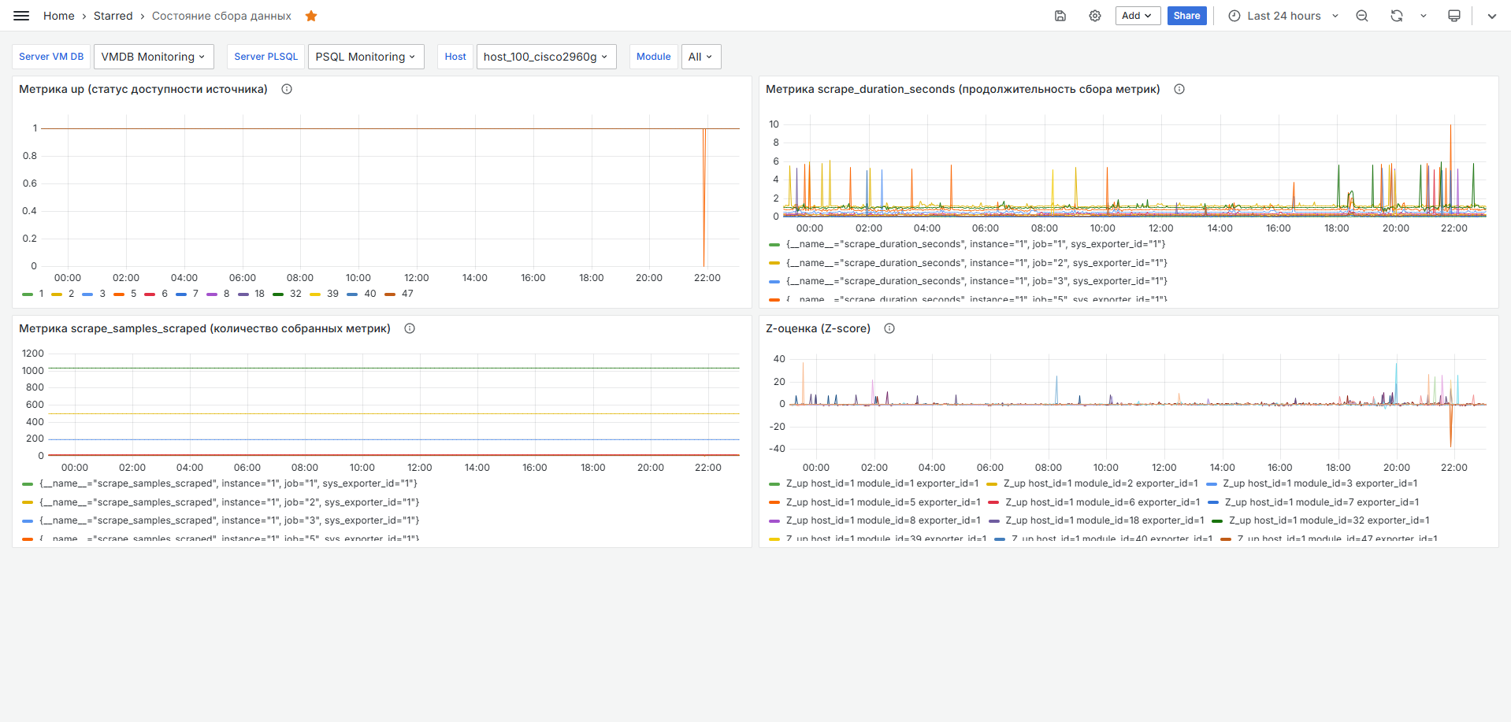Click scrape_duration_seconds job="2" legend color swatch

(774, 263)
